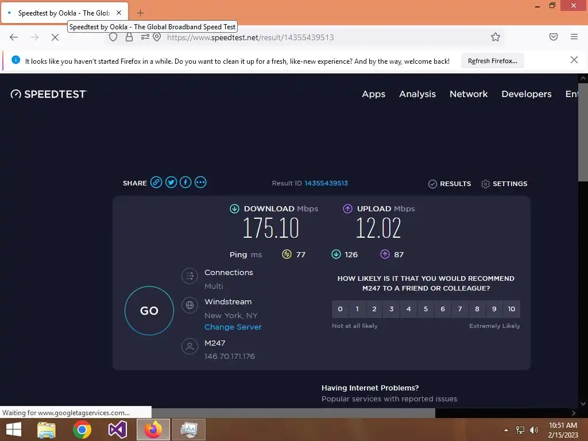Click the padlock site security icon
The width and height of the screenshot is (588, 441).
pyautogui.click(x=129, y=37)
